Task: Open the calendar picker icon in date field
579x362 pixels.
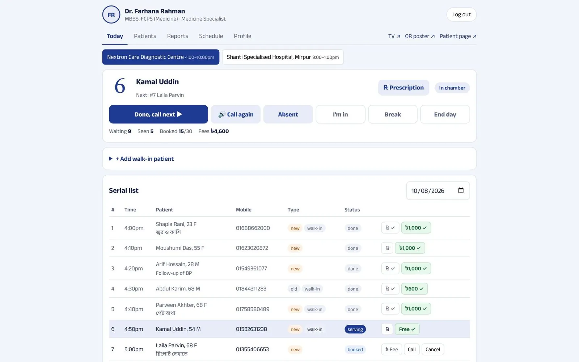Action: pyautogui.click(x=461, y=190)
